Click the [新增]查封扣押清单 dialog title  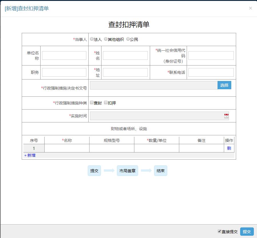tap(27, 8)
